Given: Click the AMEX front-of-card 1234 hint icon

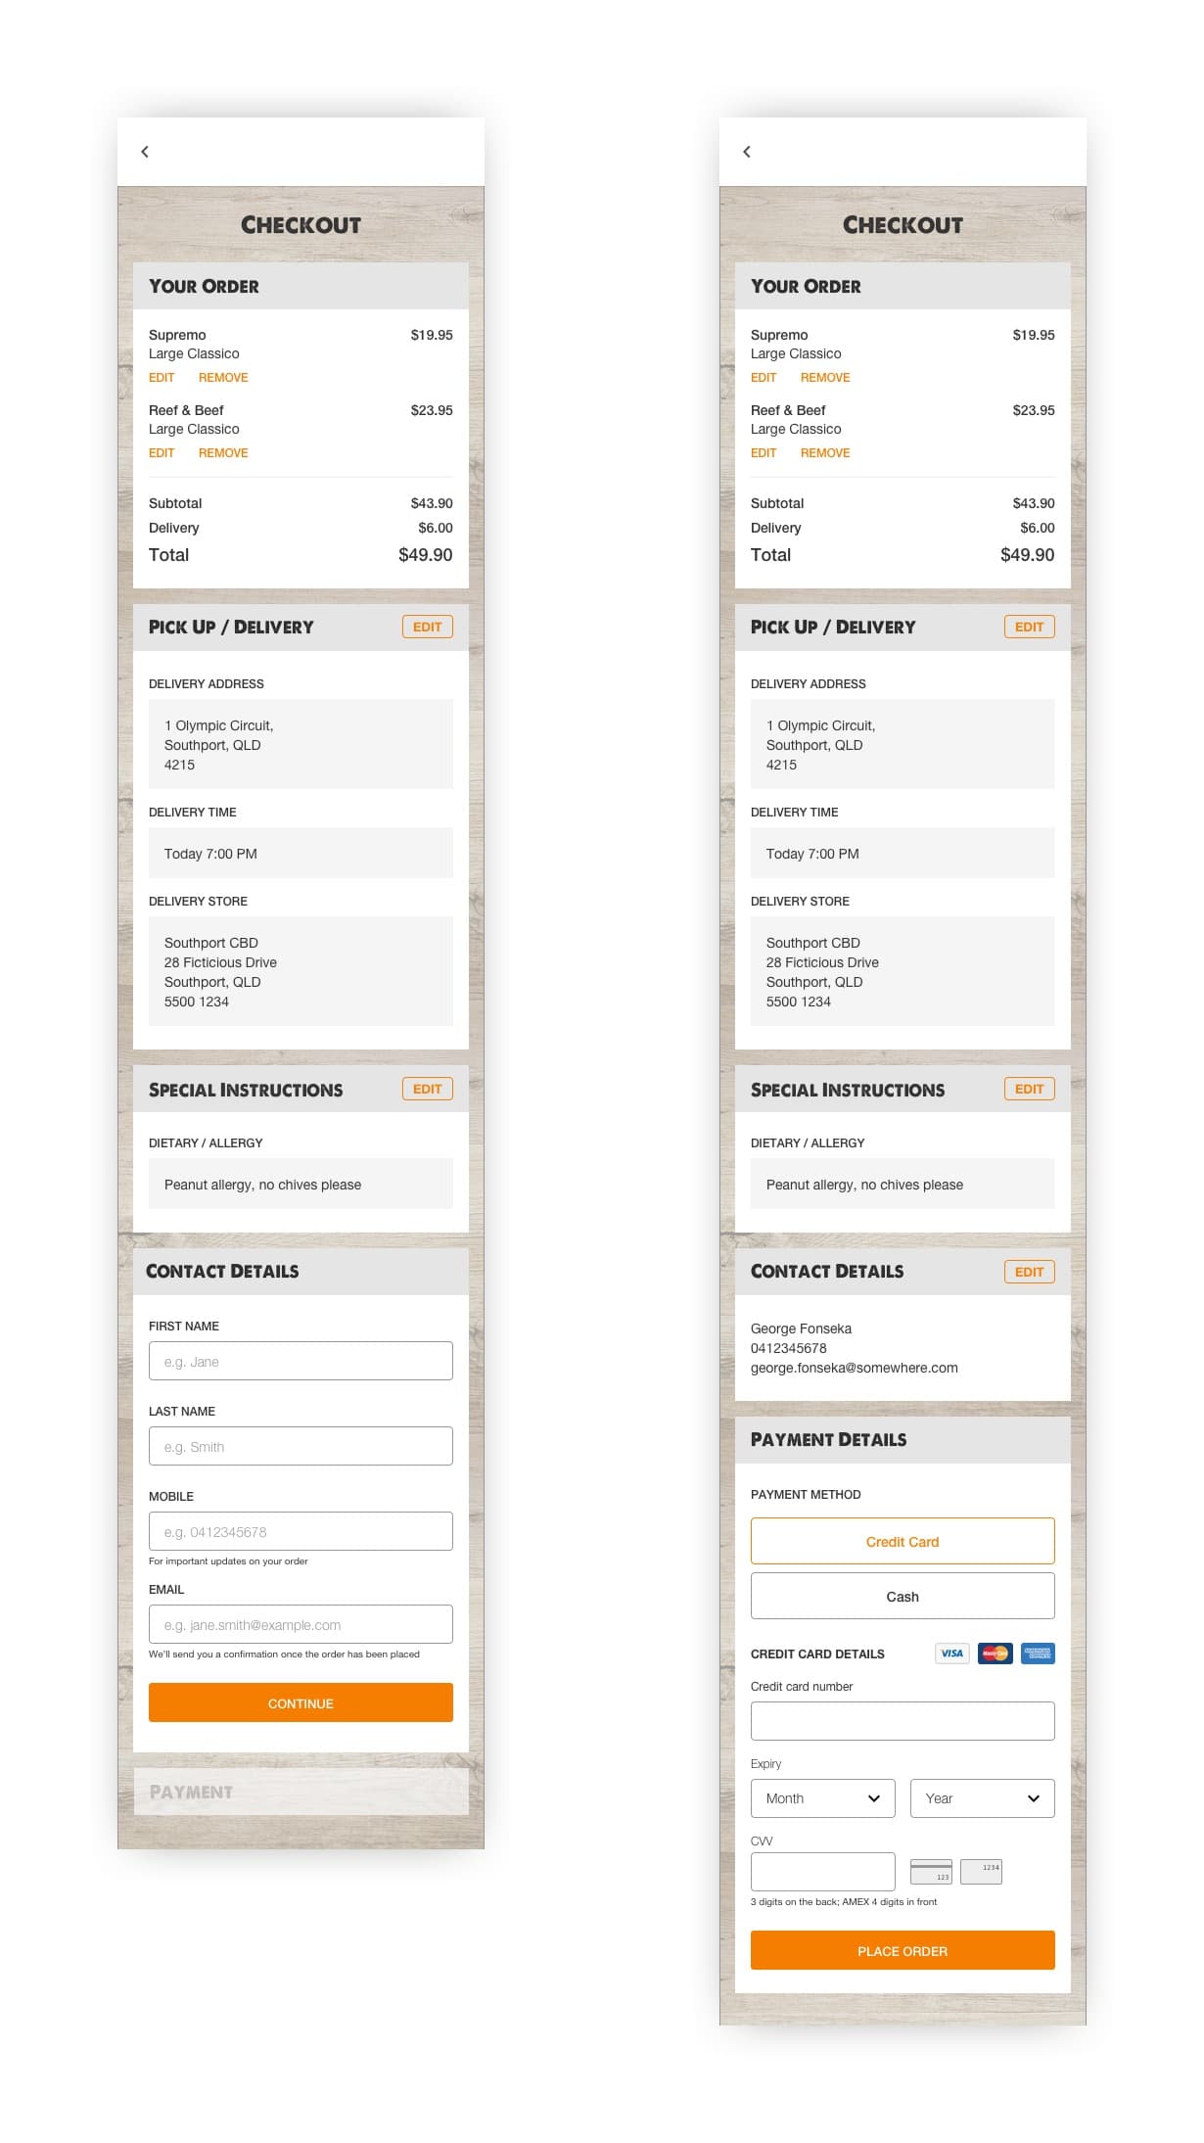Looking at the screenshot, I should pos(981,1871).
